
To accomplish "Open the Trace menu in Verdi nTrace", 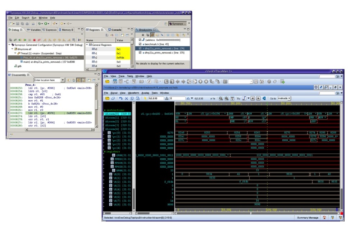I will click(121, 76).
